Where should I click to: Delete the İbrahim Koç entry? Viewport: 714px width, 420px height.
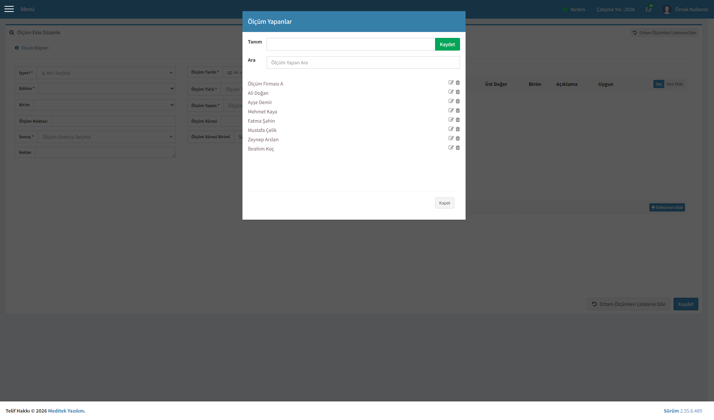tap(458, 148)
